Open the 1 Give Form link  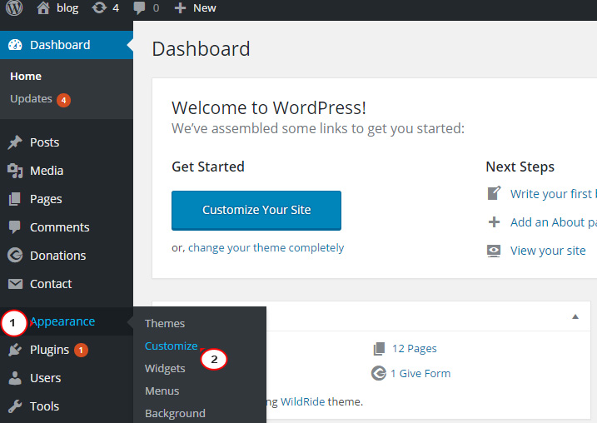[x=420, y=374]
